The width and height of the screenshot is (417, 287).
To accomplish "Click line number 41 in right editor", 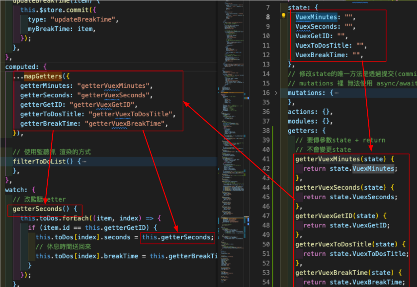I will click(x=266, y=159).
